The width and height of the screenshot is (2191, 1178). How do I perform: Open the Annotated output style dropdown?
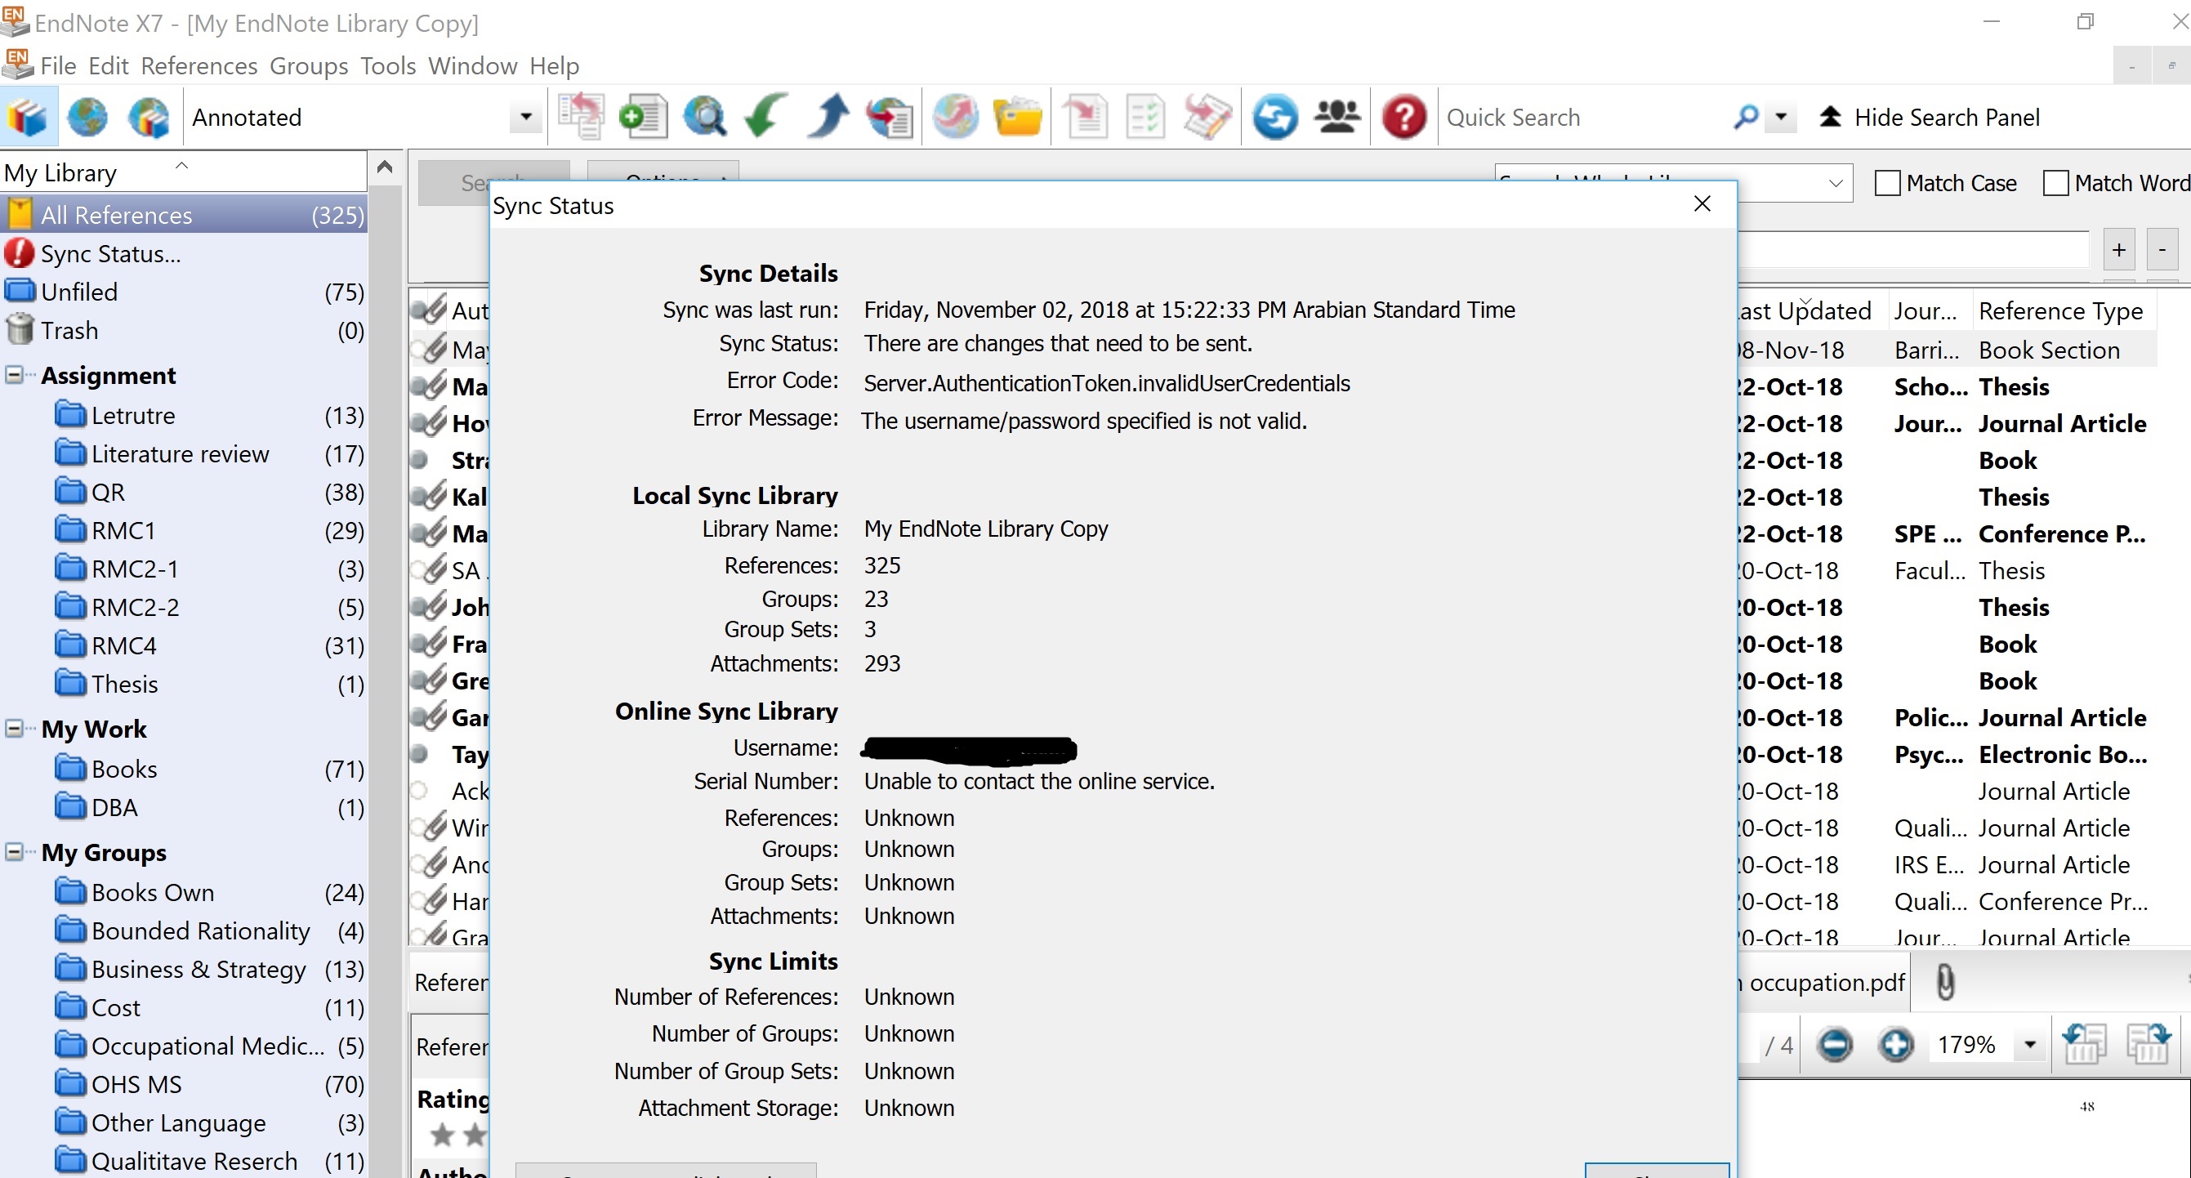525,117
